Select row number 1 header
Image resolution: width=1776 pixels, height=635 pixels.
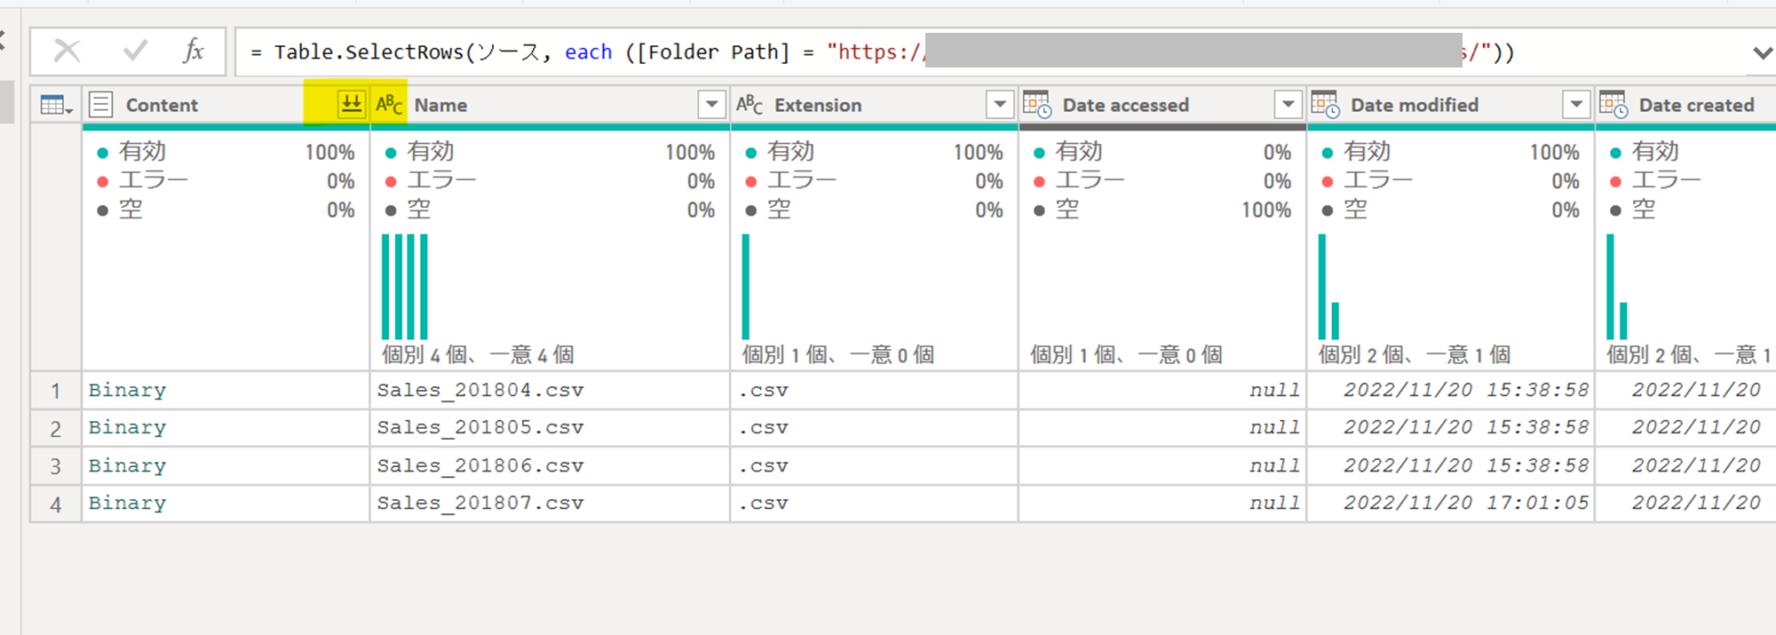56,390
